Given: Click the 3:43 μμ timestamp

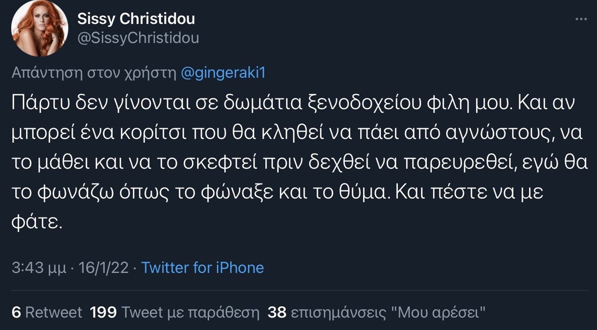Looking at the screenshot, I should click(42, 268).
